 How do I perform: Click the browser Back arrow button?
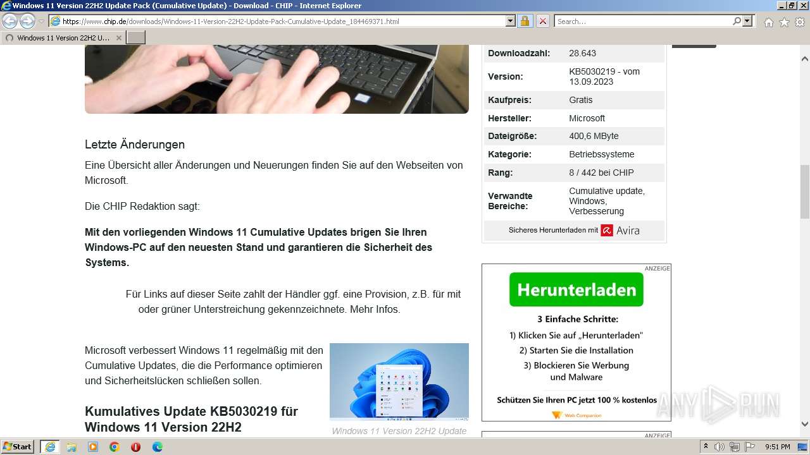[x=10, y=21]
